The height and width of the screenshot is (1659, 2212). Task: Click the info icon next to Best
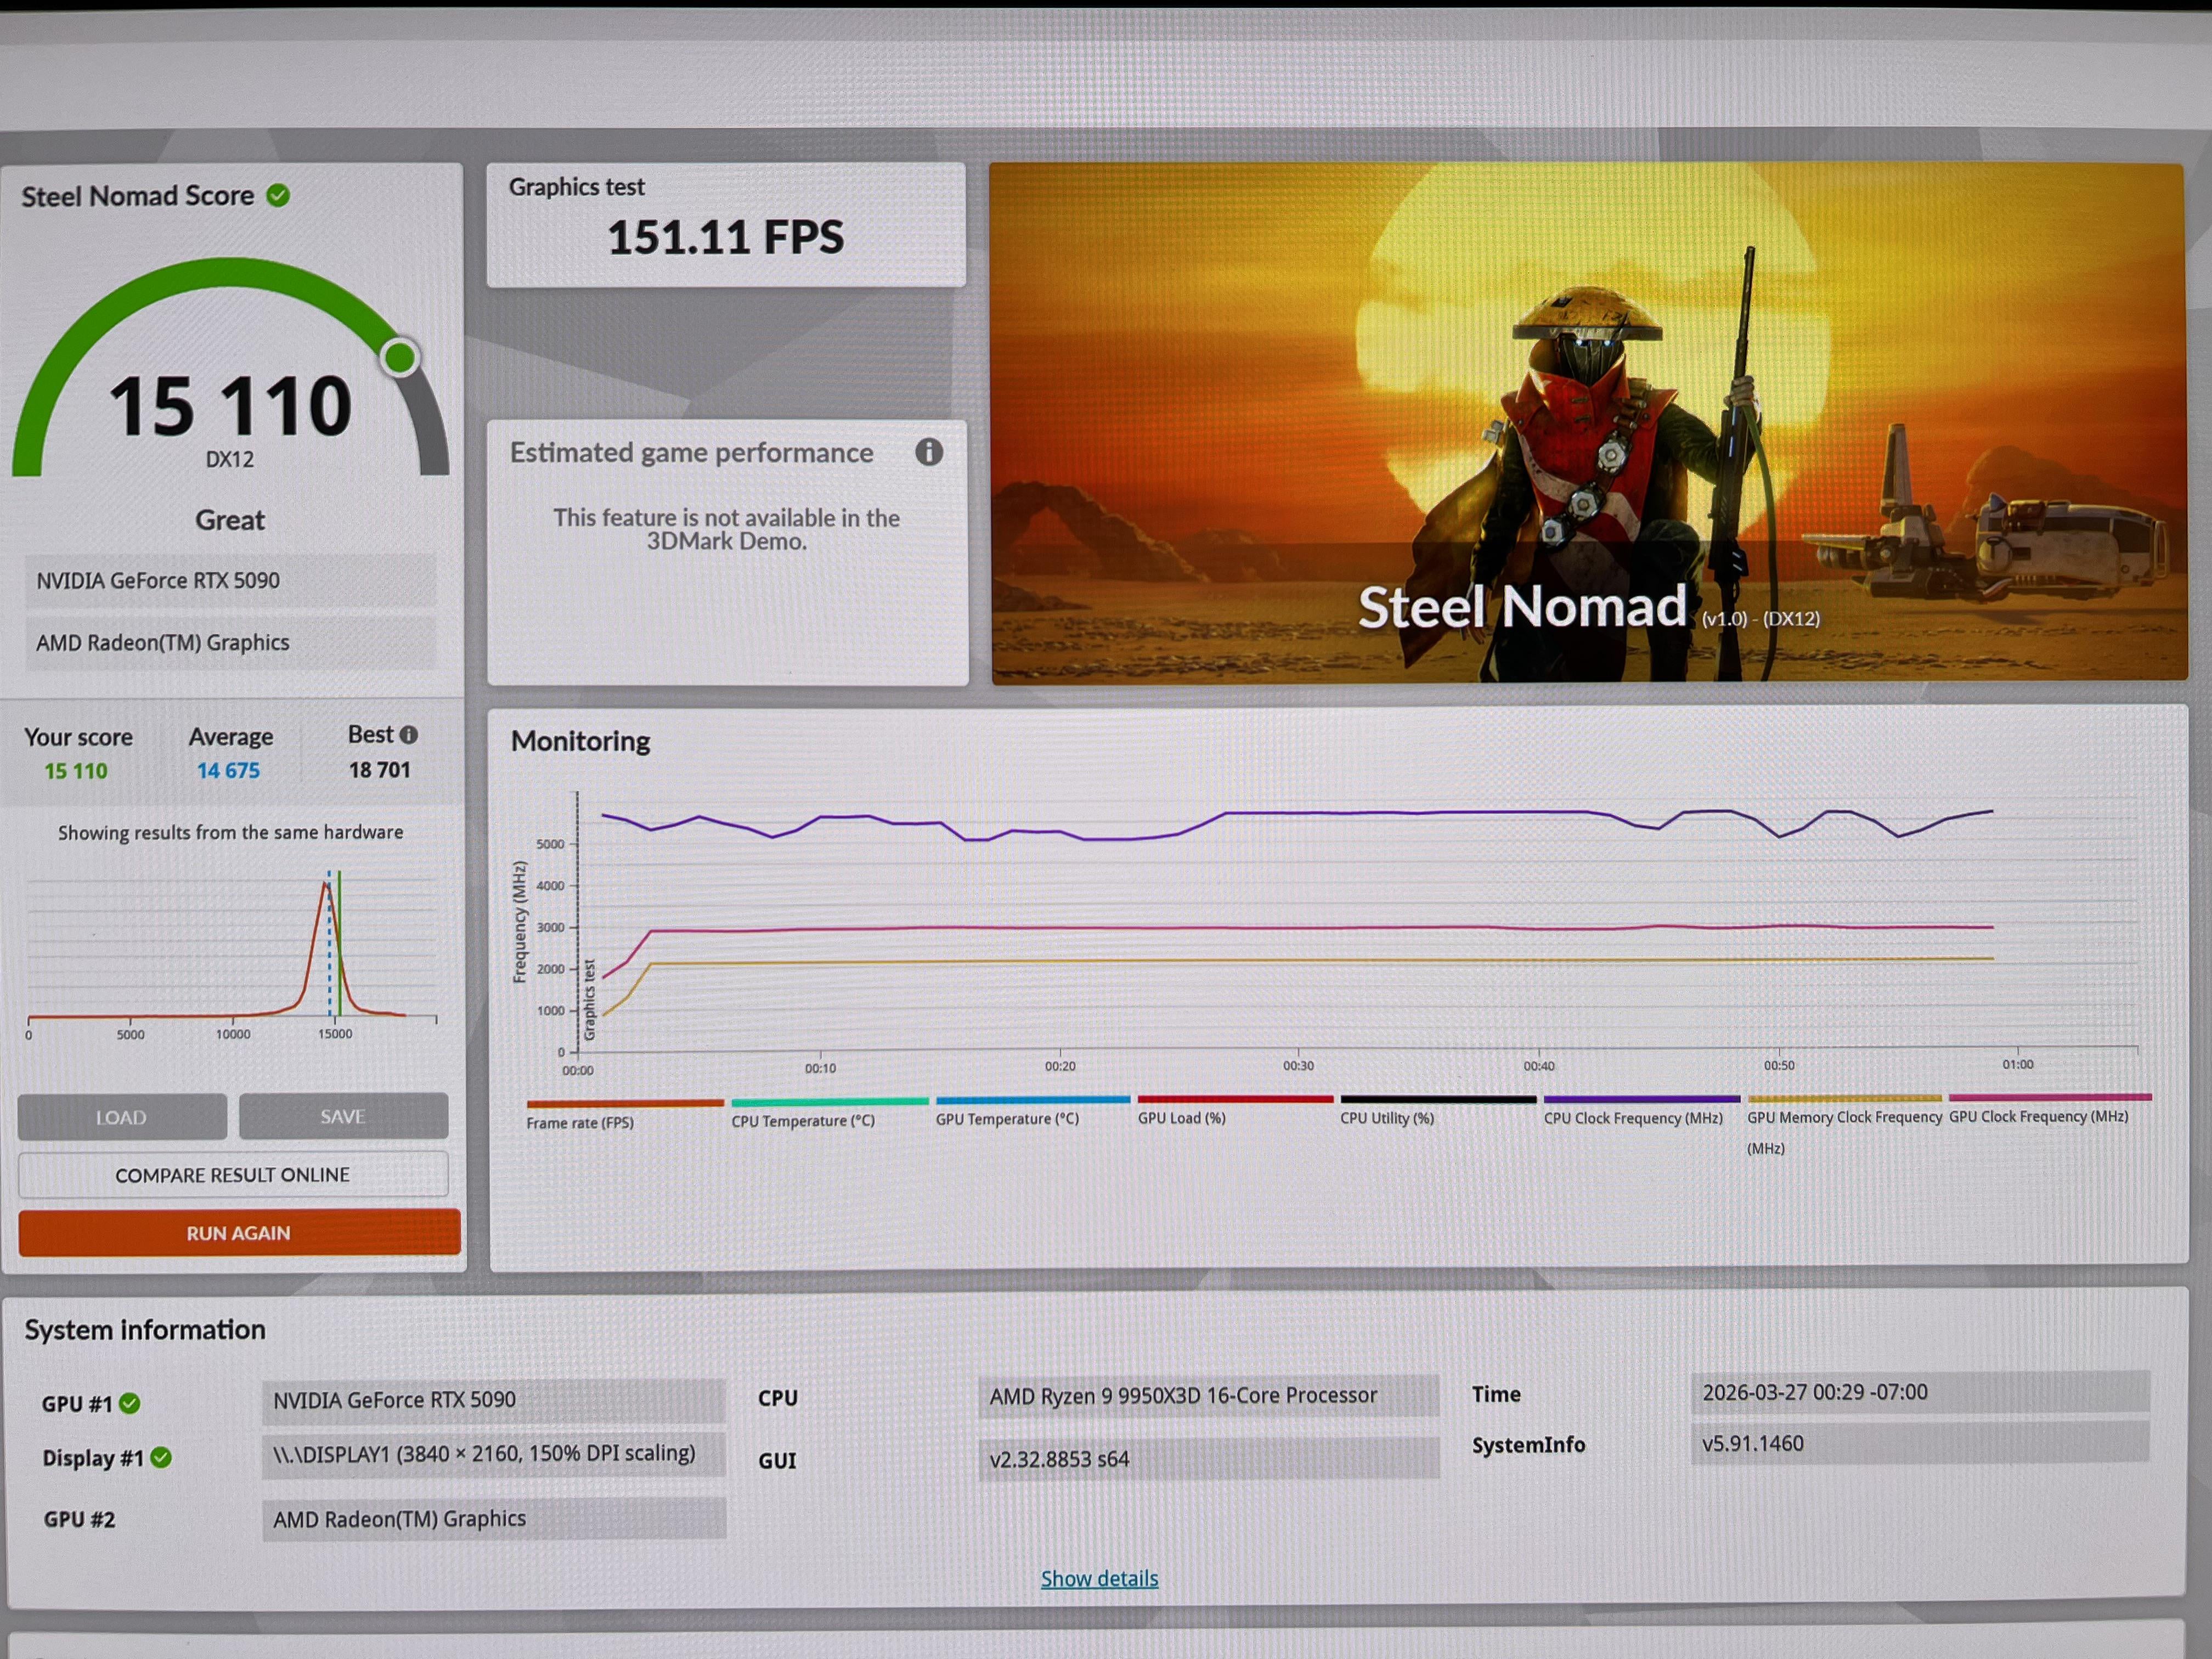tap(408, 735)
